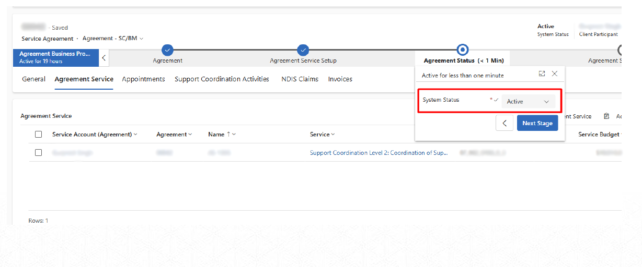The image size is (642, 267).
Task: Tick the select-all rows checkbox
Action: tap(38, 135)
